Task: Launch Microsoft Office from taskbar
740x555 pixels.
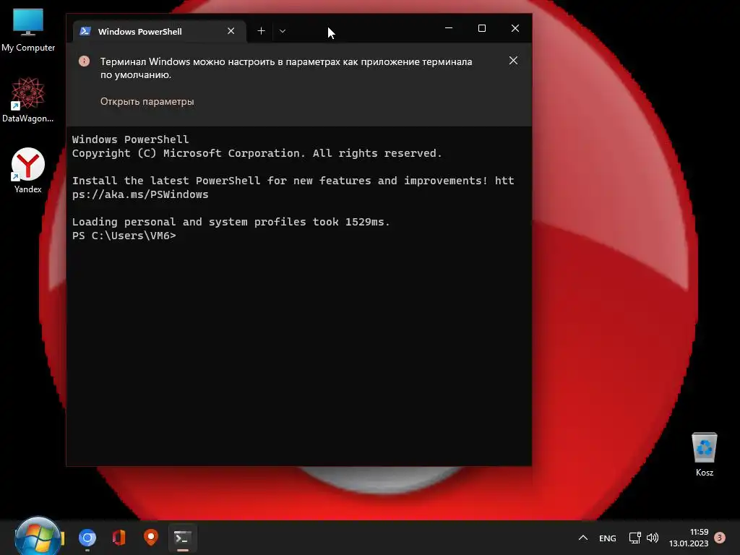Action: tap(119, 538)
